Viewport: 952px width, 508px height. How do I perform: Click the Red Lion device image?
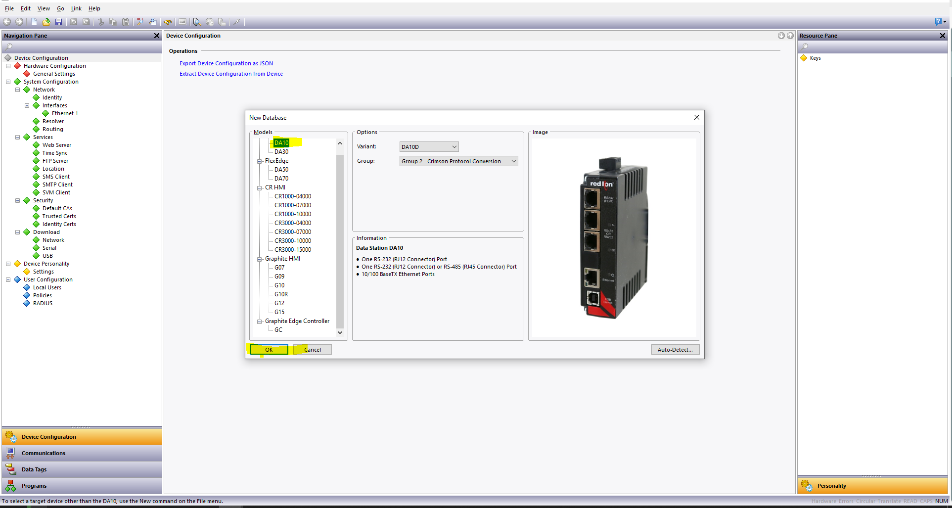614,238
